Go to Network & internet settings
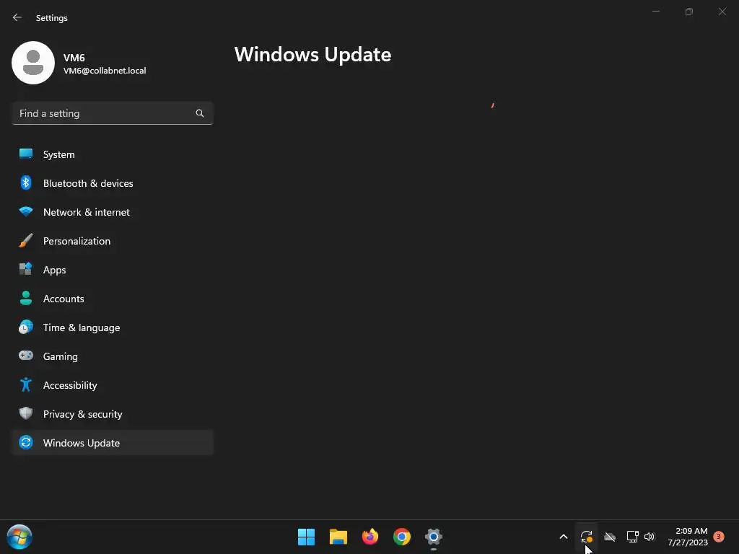739x554 pixels. (112, 212)
